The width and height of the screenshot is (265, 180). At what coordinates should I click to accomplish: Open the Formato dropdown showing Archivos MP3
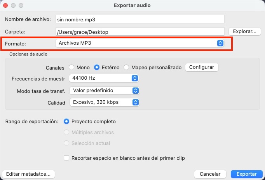pyautogui.click(x=139, y=43)
